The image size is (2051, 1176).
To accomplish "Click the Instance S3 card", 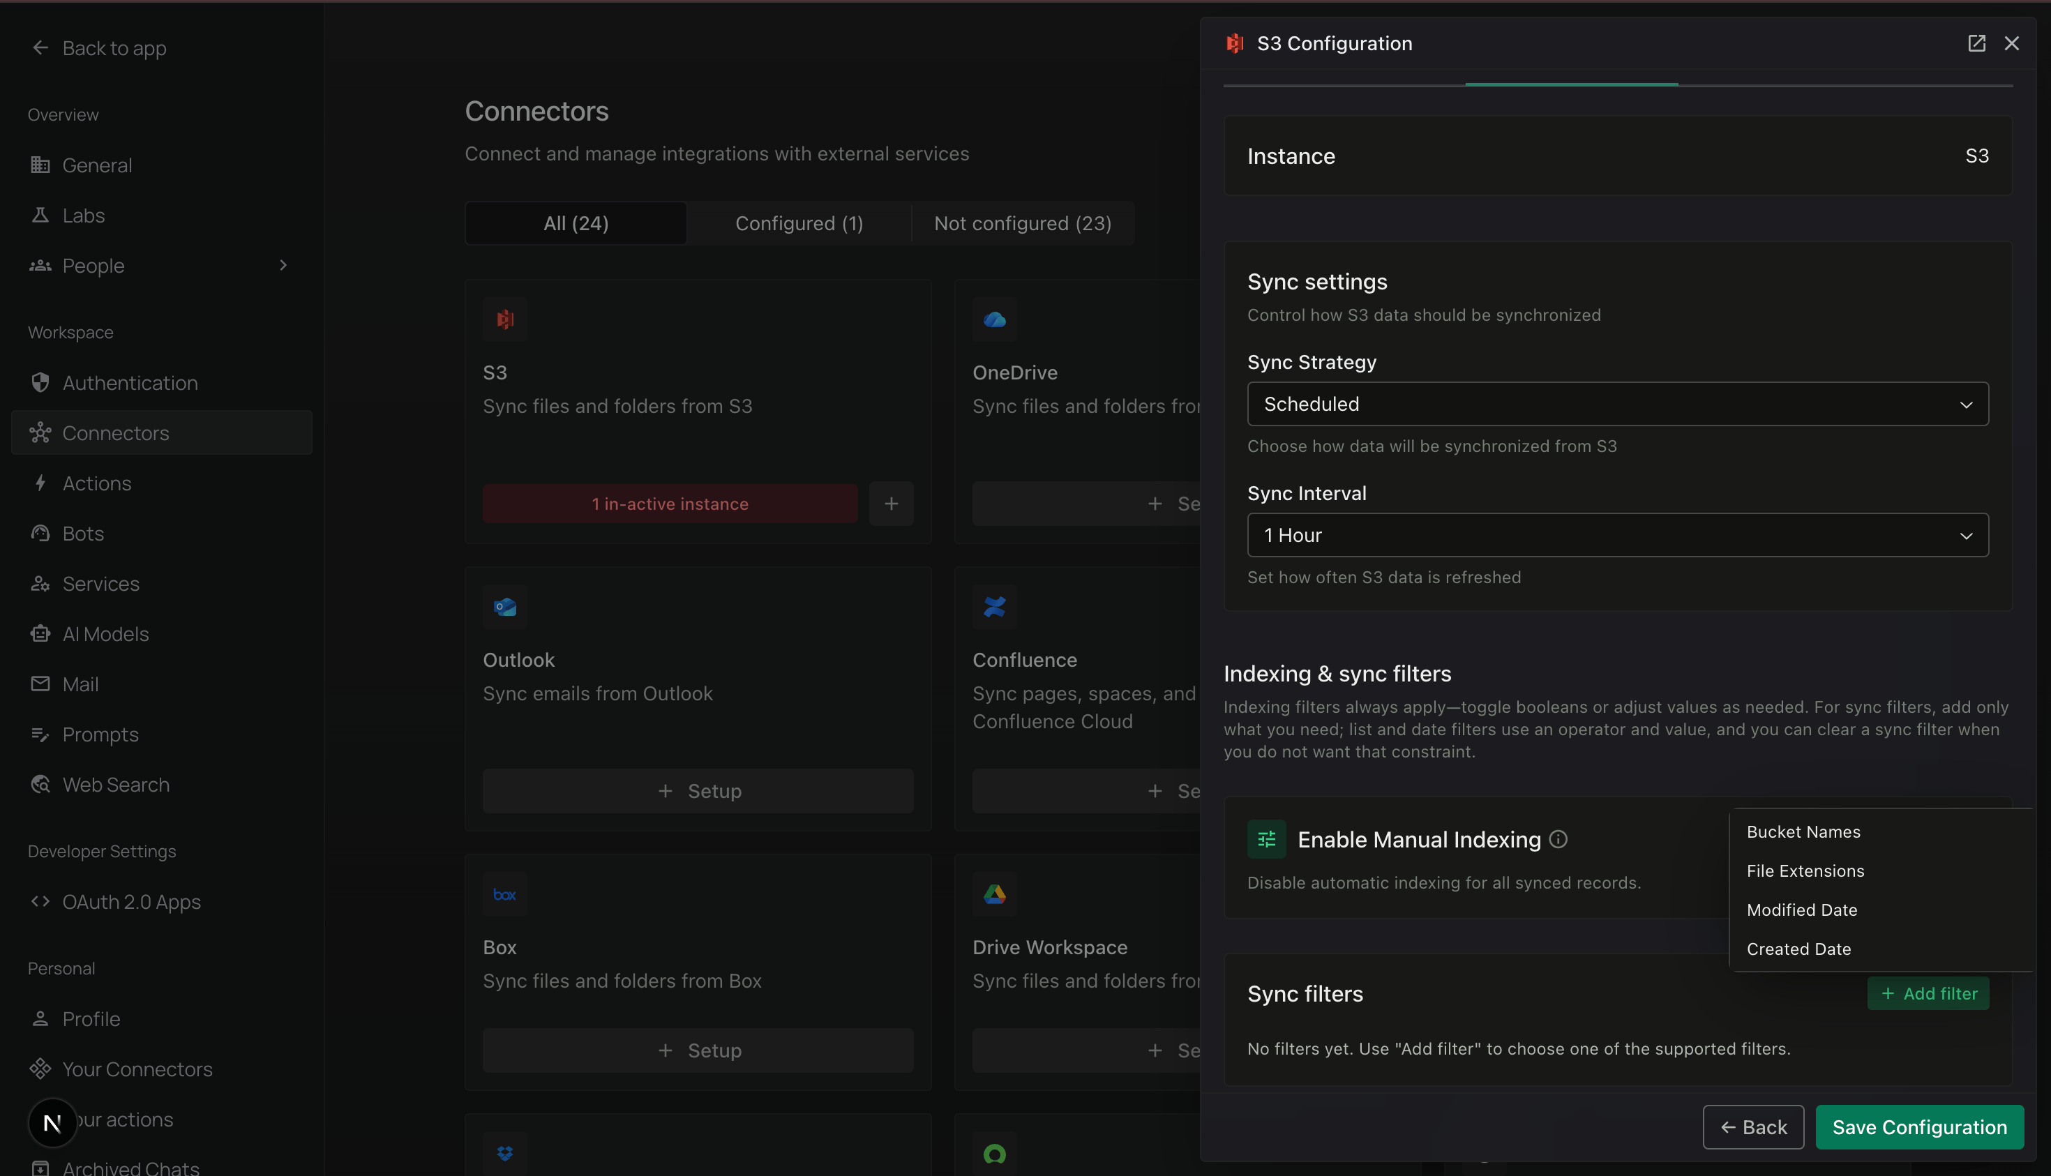I will click(1617, 156).
